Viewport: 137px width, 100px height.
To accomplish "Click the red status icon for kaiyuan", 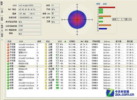I will tap(8, 61).
